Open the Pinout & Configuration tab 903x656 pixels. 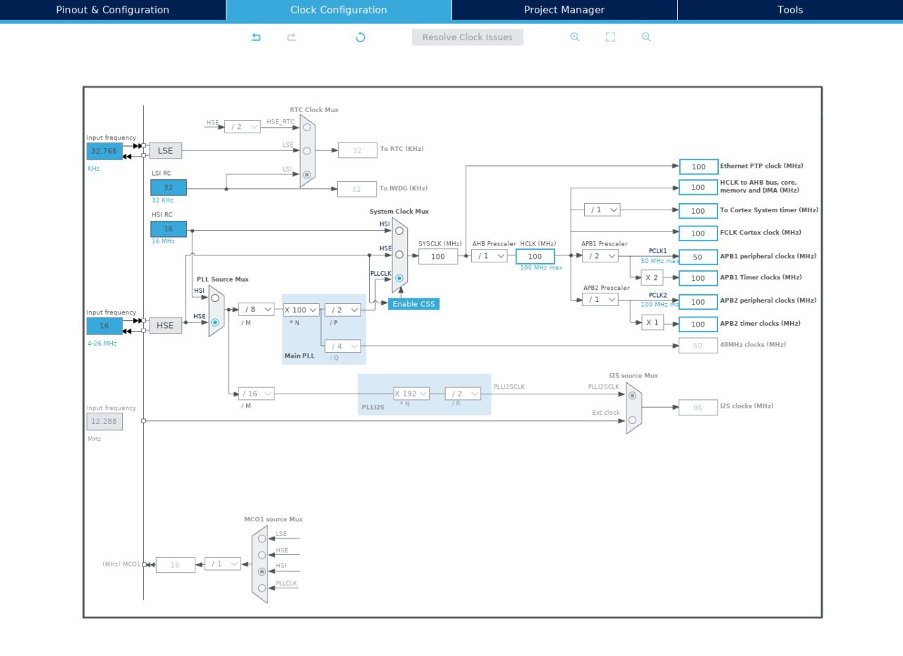click(x=113, y=10)
